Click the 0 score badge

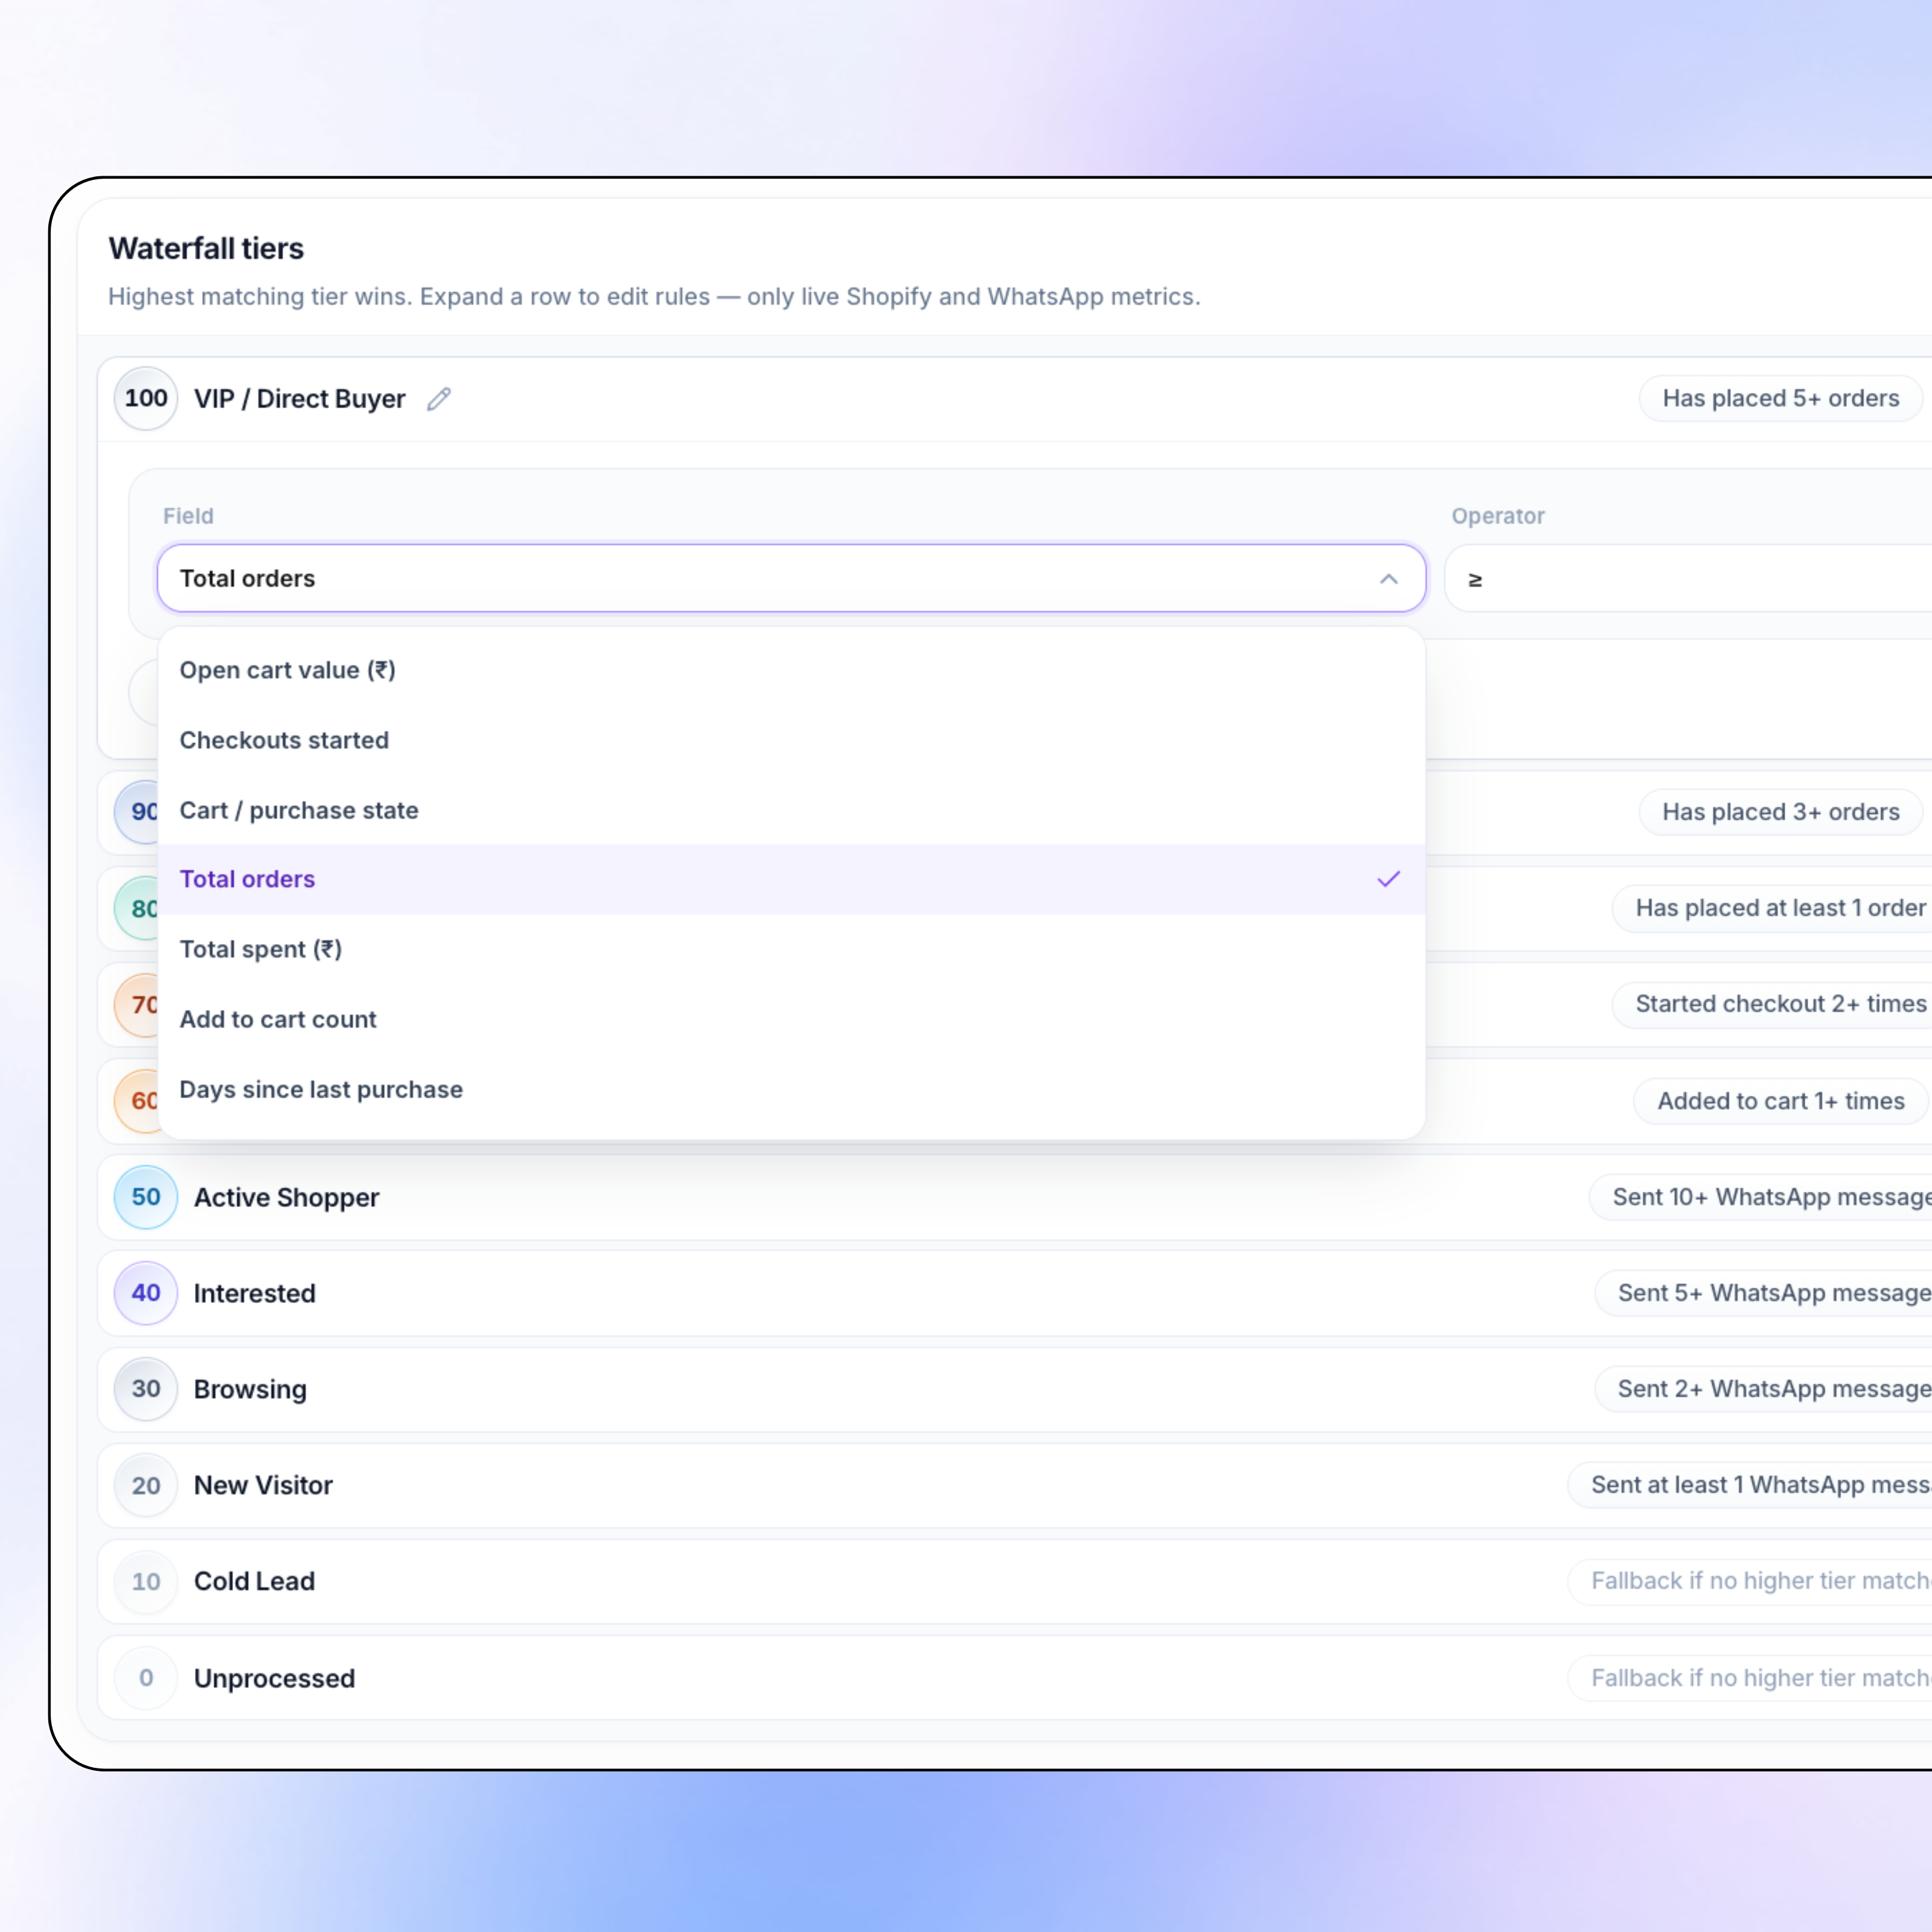(x=146, y=1678)
